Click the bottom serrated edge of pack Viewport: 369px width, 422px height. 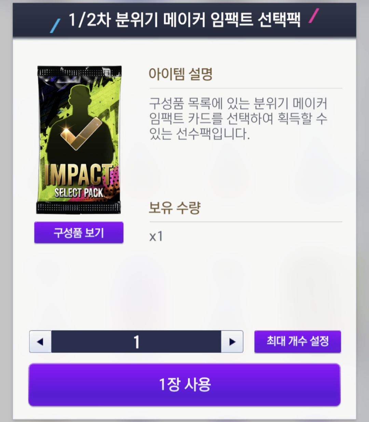(x=79, y=208)
